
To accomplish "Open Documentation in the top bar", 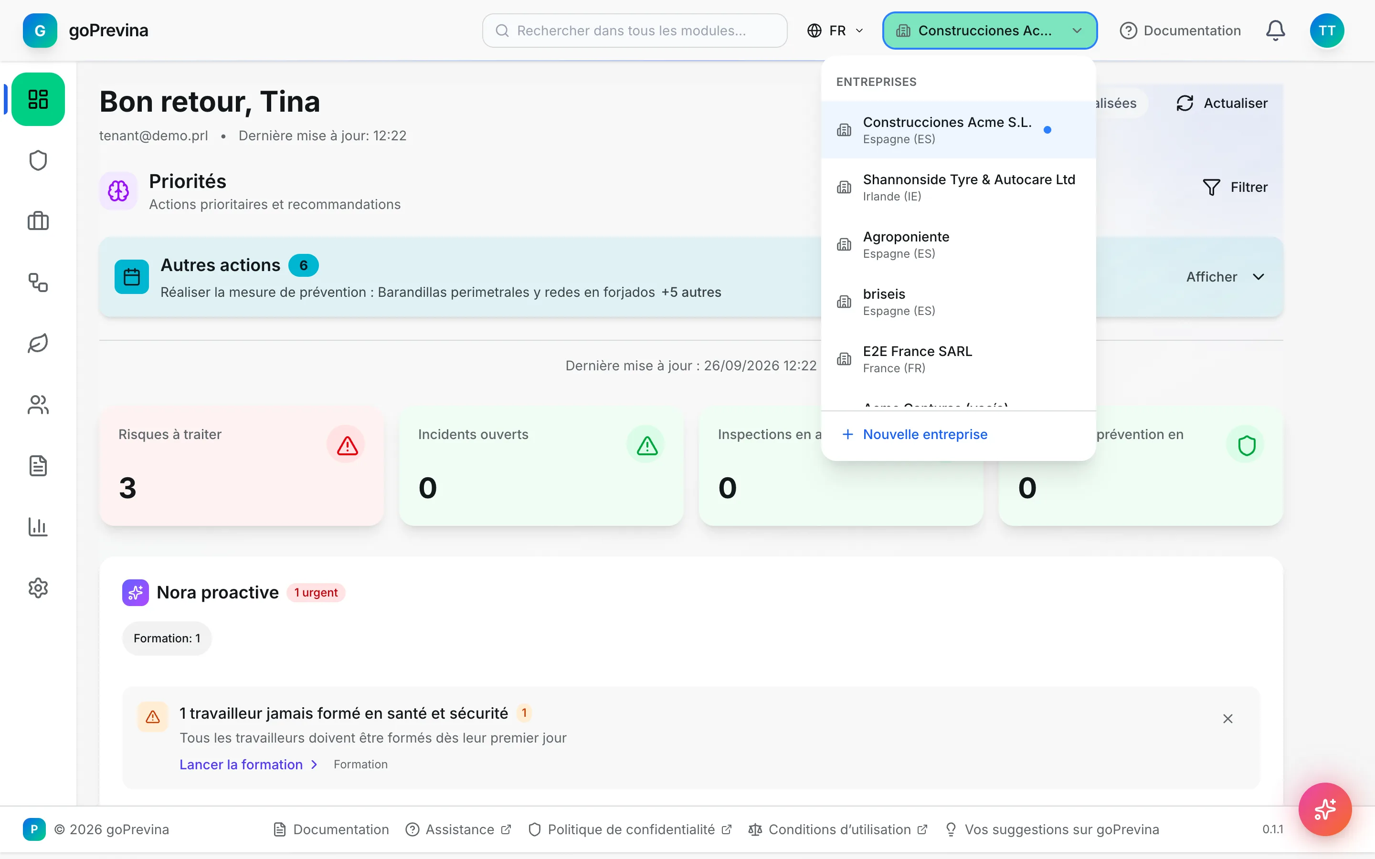I will pyautogui.click(x=1180, y=31).
